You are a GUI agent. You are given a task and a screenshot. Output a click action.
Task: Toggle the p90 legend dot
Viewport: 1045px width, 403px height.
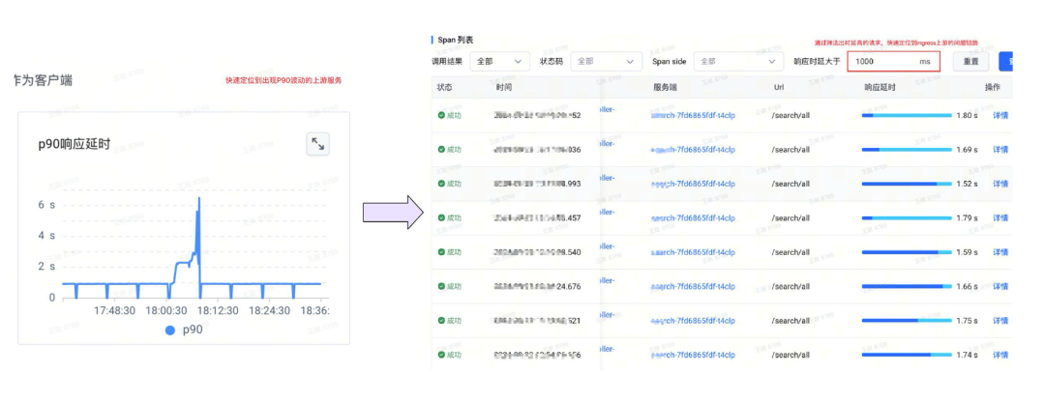pyautogui.click(x=170, y=330)
